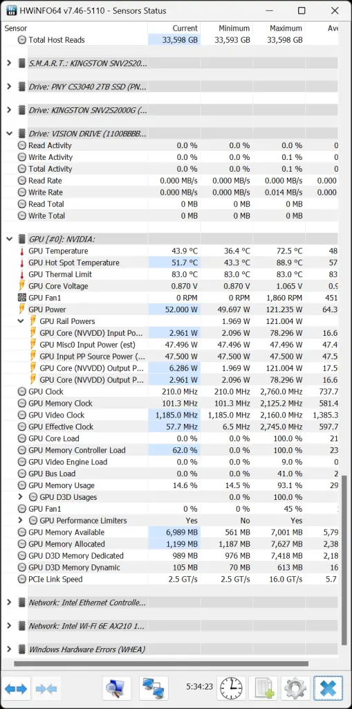
Task: Click the GPU Memory Available gauge icon
Action: tap(21, 532)
